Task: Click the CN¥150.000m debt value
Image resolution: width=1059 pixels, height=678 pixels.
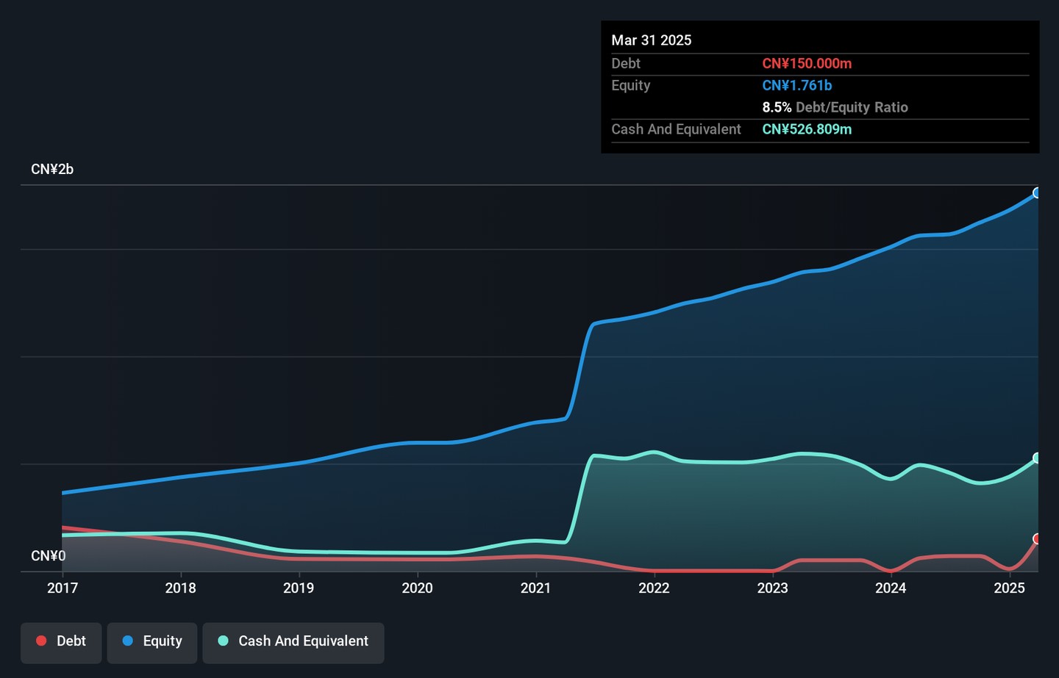Action: pos(807,64)
